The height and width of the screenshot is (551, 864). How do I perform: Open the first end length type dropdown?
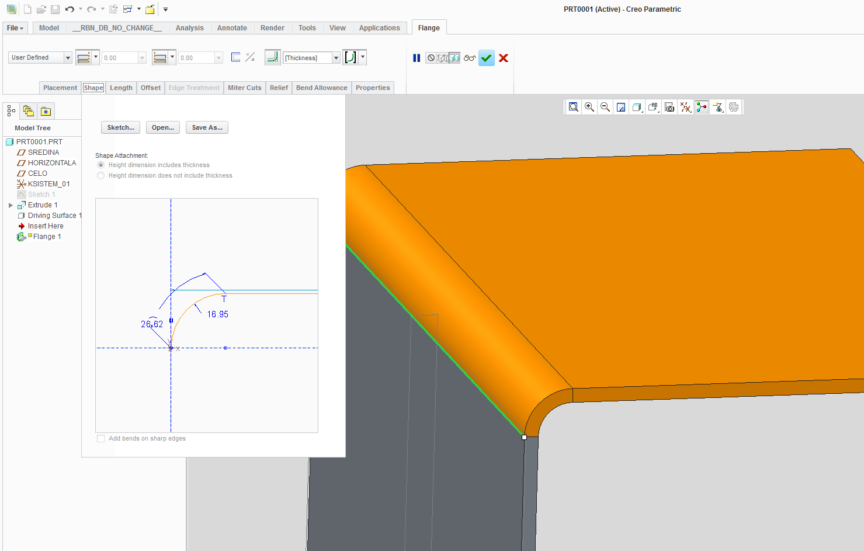(x=96, y=57)
